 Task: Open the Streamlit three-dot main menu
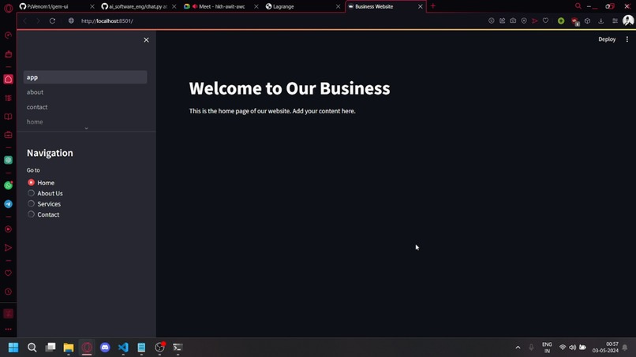click(x=627, y=39)
